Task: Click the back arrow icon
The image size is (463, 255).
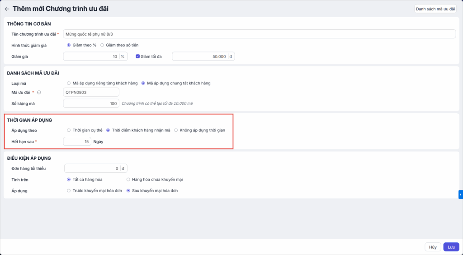Action: point(7,9)
